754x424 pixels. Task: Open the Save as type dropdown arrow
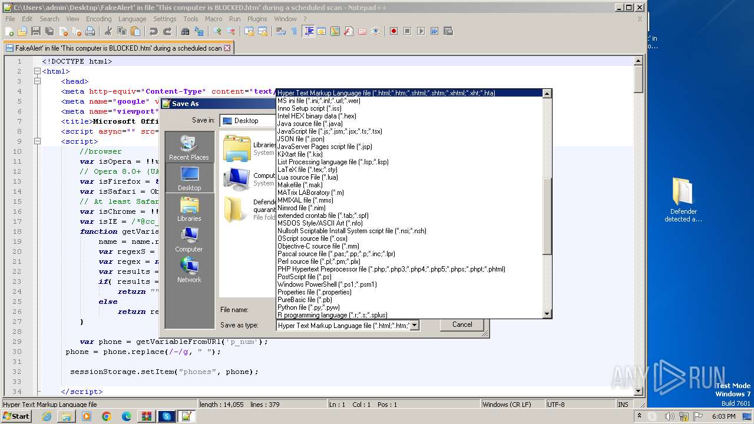414,325
